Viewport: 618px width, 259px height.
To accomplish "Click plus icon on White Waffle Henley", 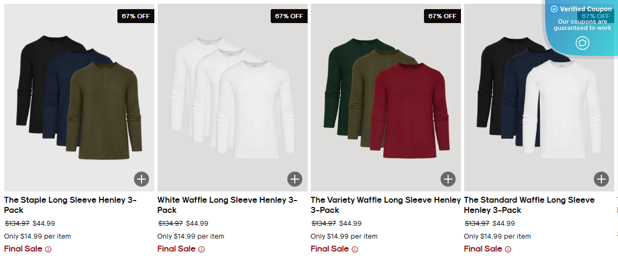I will tap(295, 179).
